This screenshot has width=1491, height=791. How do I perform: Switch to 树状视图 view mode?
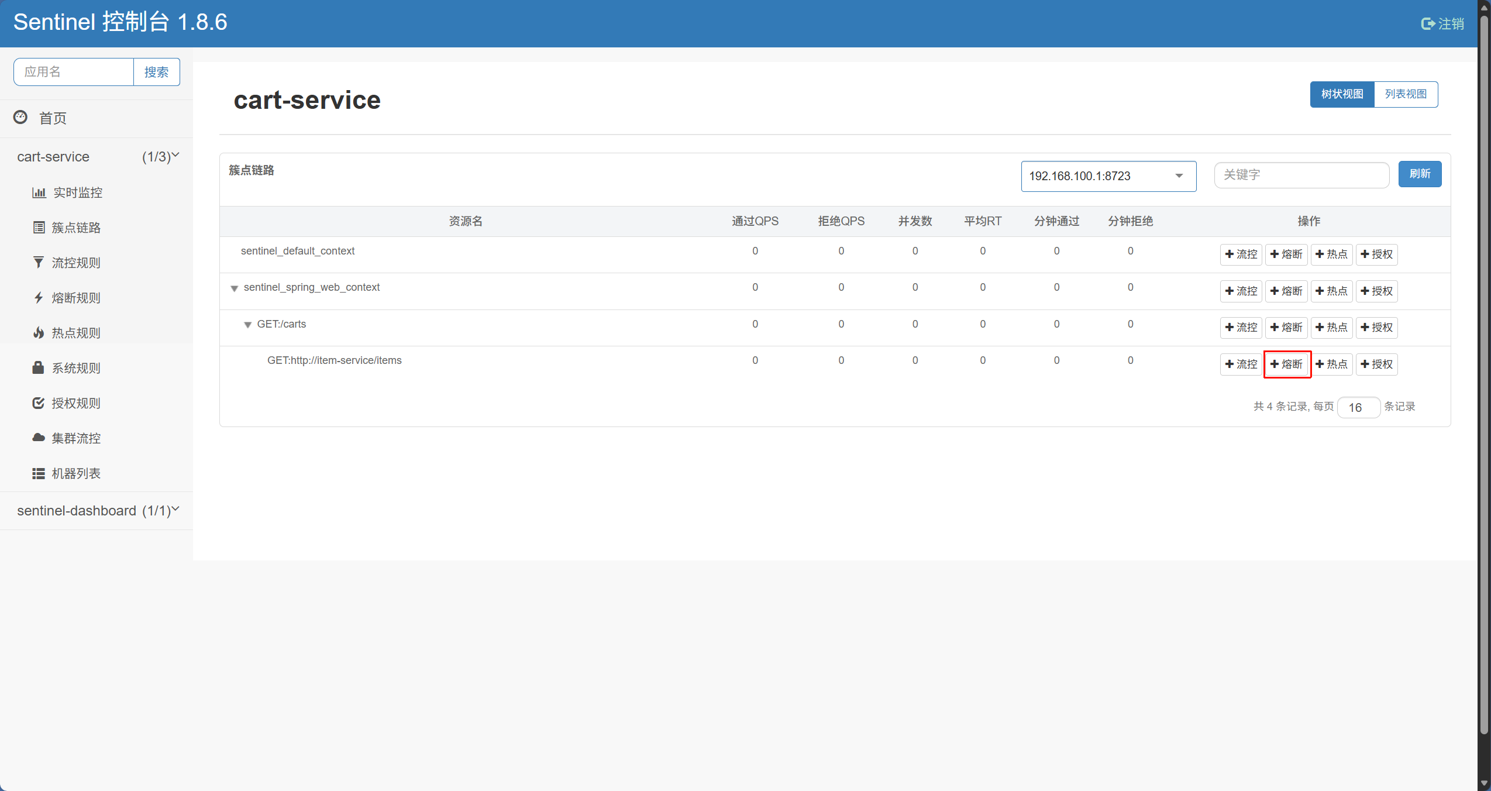1342,94
